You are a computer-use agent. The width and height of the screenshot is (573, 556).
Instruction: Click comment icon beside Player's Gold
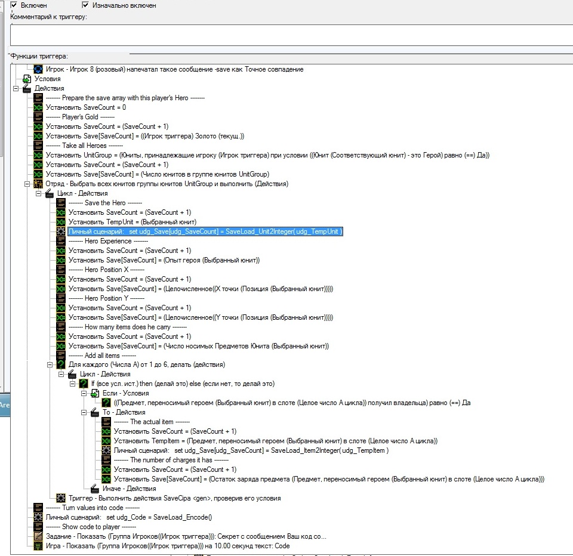[38, 117]
